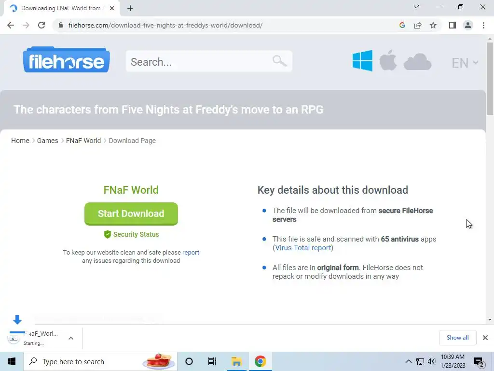Select the Windows platform icon

(362, 60)
